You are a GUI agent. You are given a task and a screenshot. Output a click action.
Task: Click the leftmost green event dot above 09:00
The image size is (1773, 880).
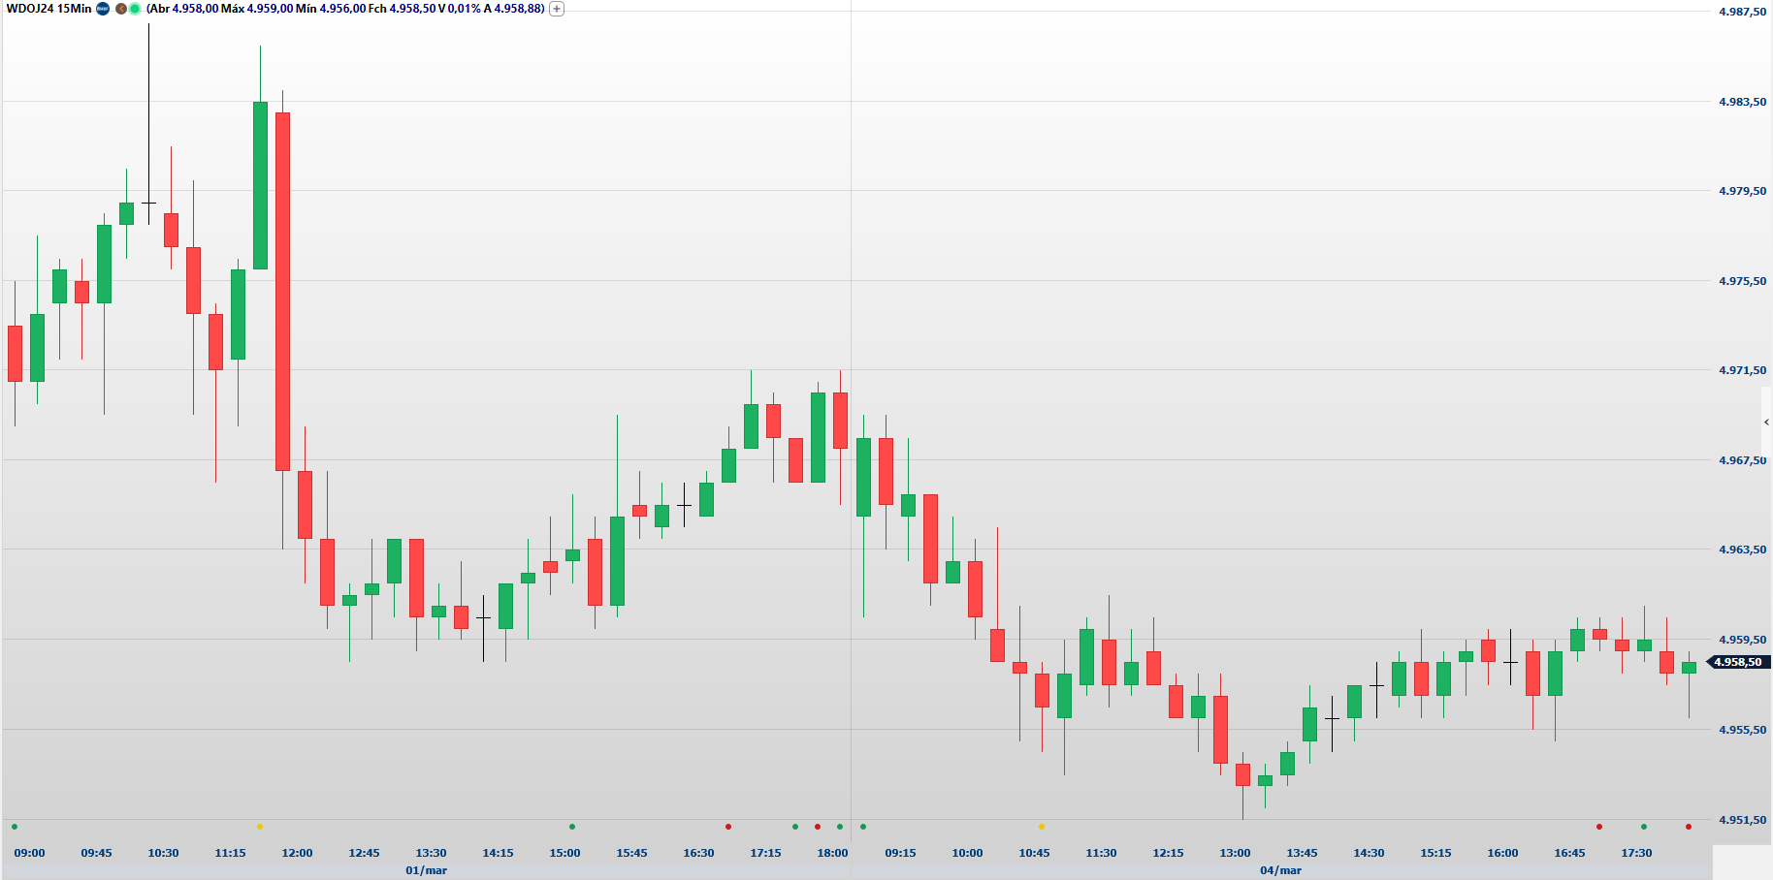(15, 827)
